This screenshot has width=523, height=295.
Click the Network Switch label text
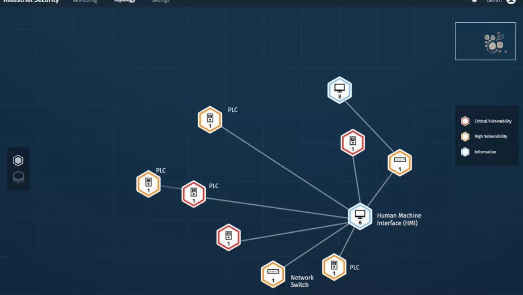click(x=302, y=281)
